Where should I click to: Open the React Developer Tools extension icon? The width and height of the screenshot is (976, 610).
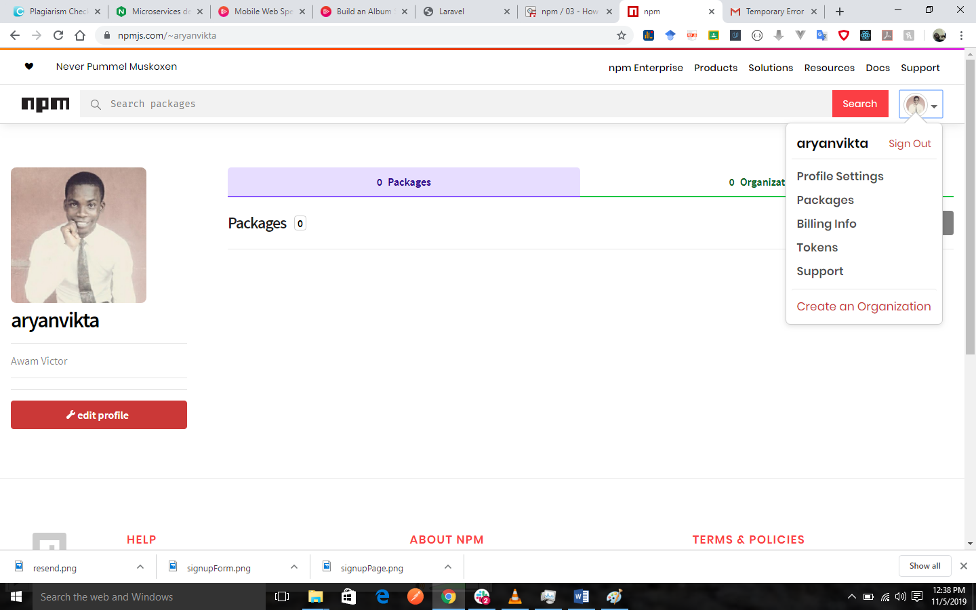(866, 35)
